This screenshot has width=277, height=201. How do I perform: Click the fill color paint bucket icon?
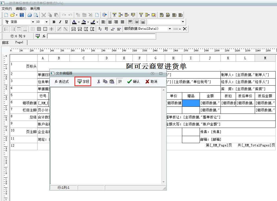83,22
